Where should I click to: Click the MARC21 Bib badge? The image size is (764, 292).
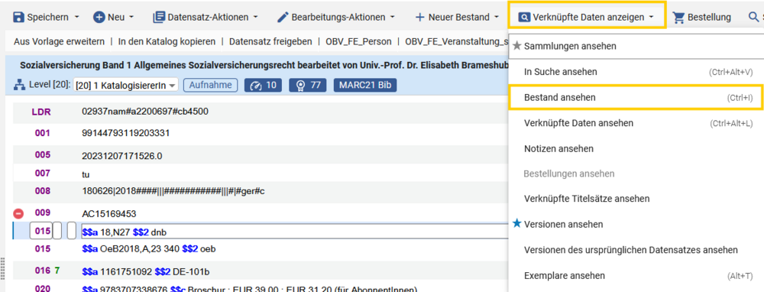(x=365, y=86)
